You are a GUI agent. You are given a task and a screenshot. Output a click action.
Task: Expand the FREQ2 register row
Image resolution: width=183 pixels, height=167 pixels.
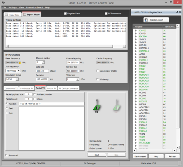(x=136, y=66)
